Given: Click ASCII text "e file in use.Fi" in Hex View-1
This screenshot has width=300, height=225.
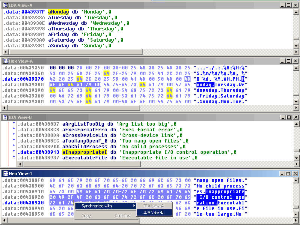Looking at the screenshot, I should (x=220, y=208).
